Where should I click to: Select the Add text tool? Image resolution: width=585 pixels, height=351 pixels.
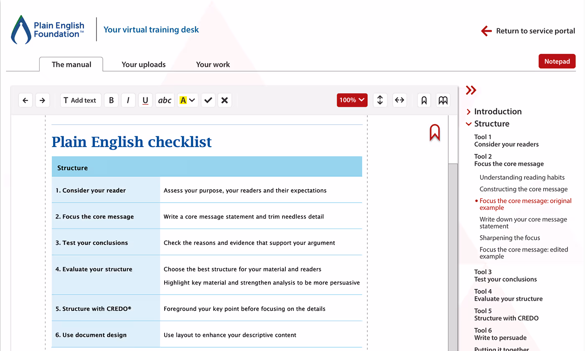coord(81,100)
